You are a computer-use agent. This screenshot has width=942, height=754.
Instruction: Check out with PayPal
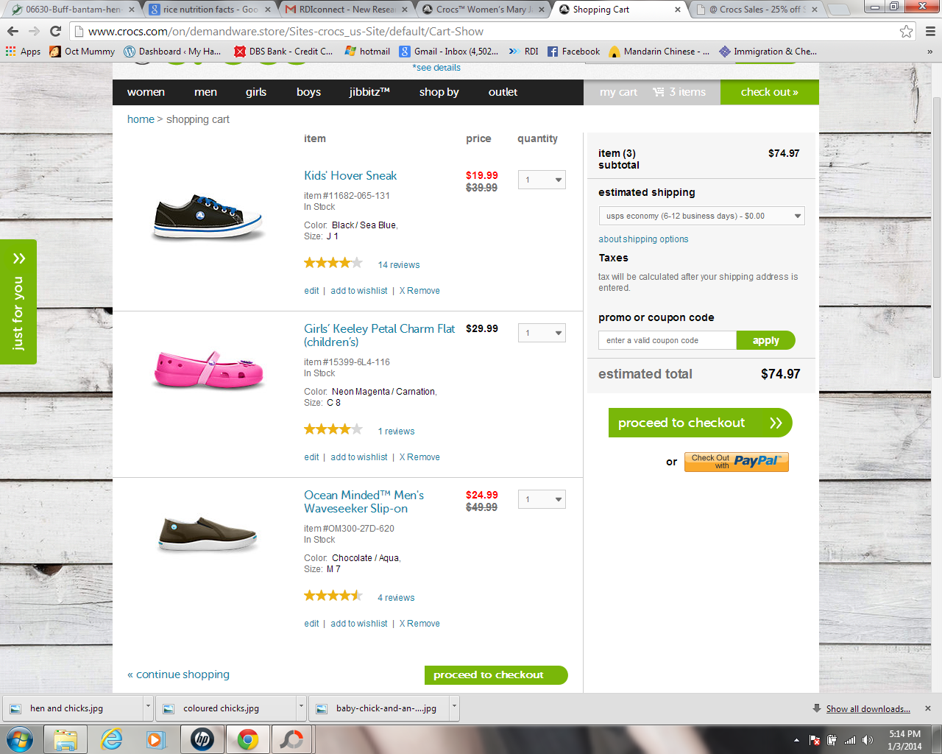point(737,462)
